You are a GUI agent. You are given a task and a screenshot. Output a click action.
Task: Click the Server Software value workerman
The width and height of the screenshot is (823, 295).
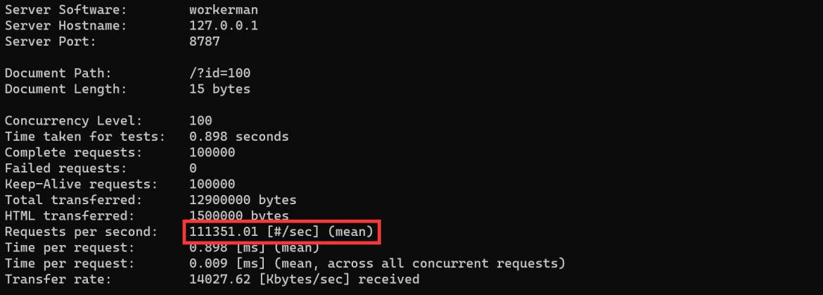click(x=224, y=10)
